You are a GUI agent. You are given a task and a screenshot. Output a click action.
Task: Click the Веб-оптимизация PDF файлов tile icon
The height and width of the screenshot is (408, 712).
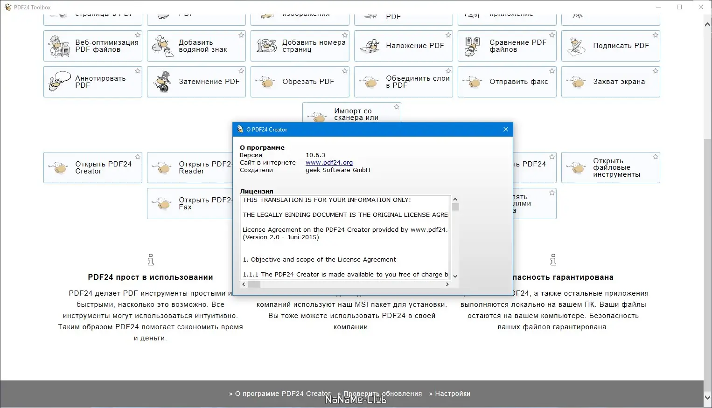59,46
